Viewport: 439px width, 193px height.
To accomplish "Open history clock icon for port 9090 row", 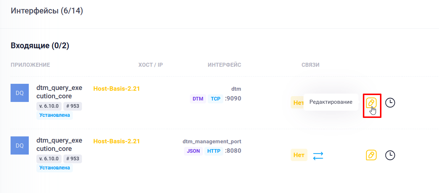I will [x=390, y=103].
